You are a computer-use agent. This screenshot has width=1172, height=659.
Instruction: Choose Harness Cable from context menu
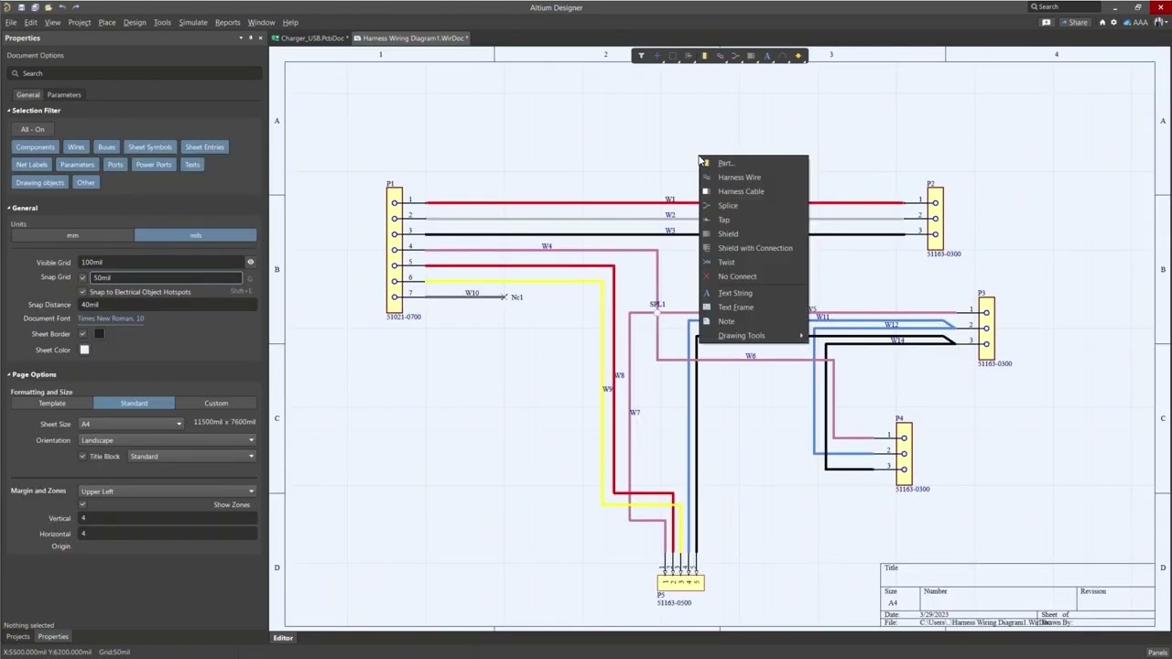coord(741,191)
